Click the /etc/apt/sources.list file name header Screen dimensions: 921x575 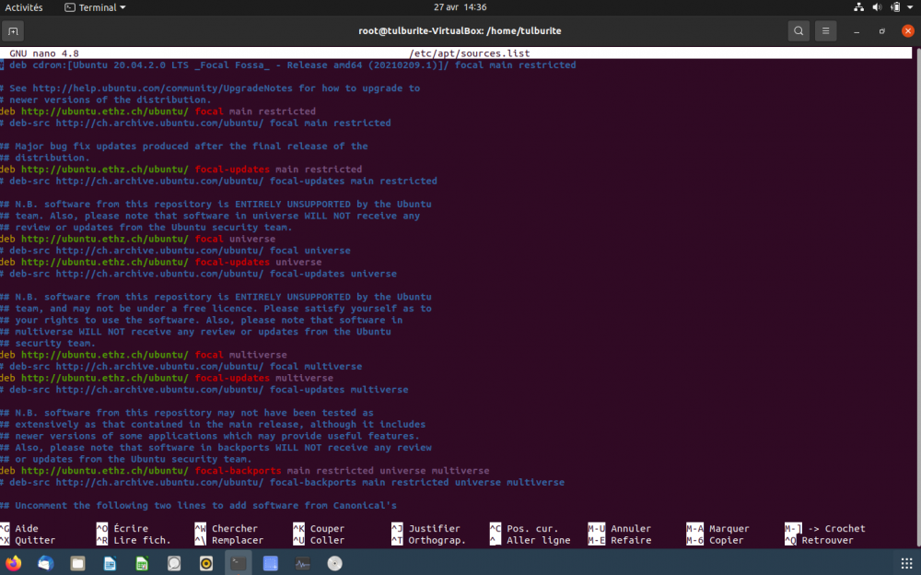click(470, 53)
